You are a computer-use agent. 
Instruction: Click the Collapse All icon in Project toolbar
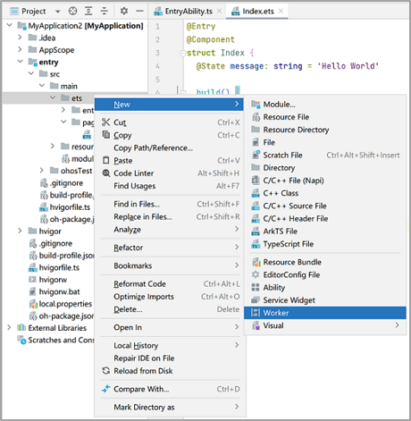click(x=104, y=12)
